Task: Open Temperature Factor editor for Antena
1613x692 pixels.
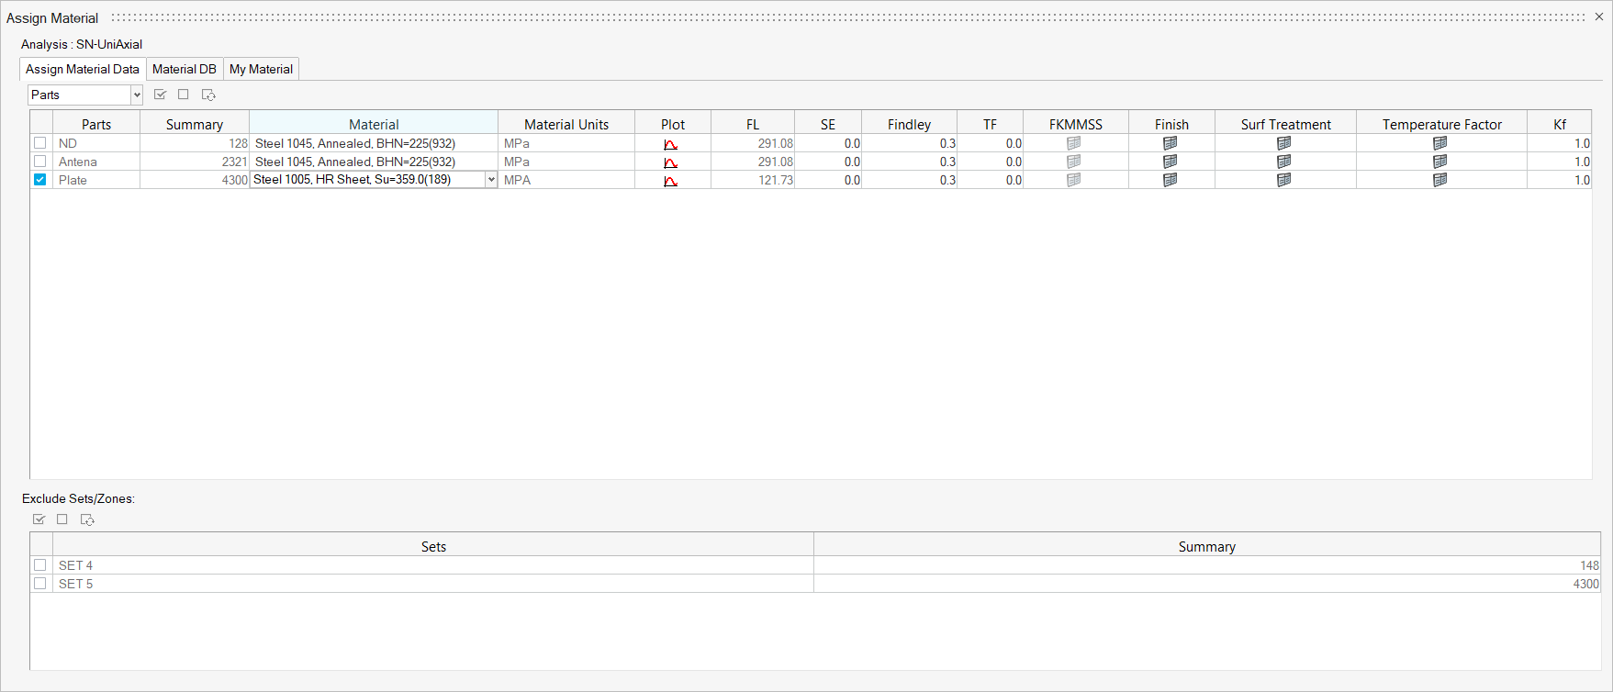Action: click(1440, 162)
